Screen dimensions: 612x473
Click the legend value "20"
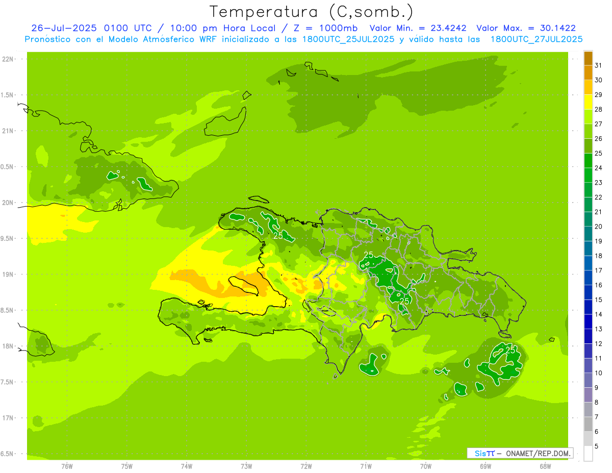click(599, 227)
